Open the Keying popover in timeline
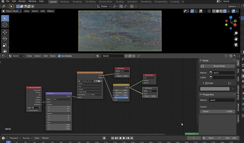The image size is (244, 143). click(x=27, y=138)
